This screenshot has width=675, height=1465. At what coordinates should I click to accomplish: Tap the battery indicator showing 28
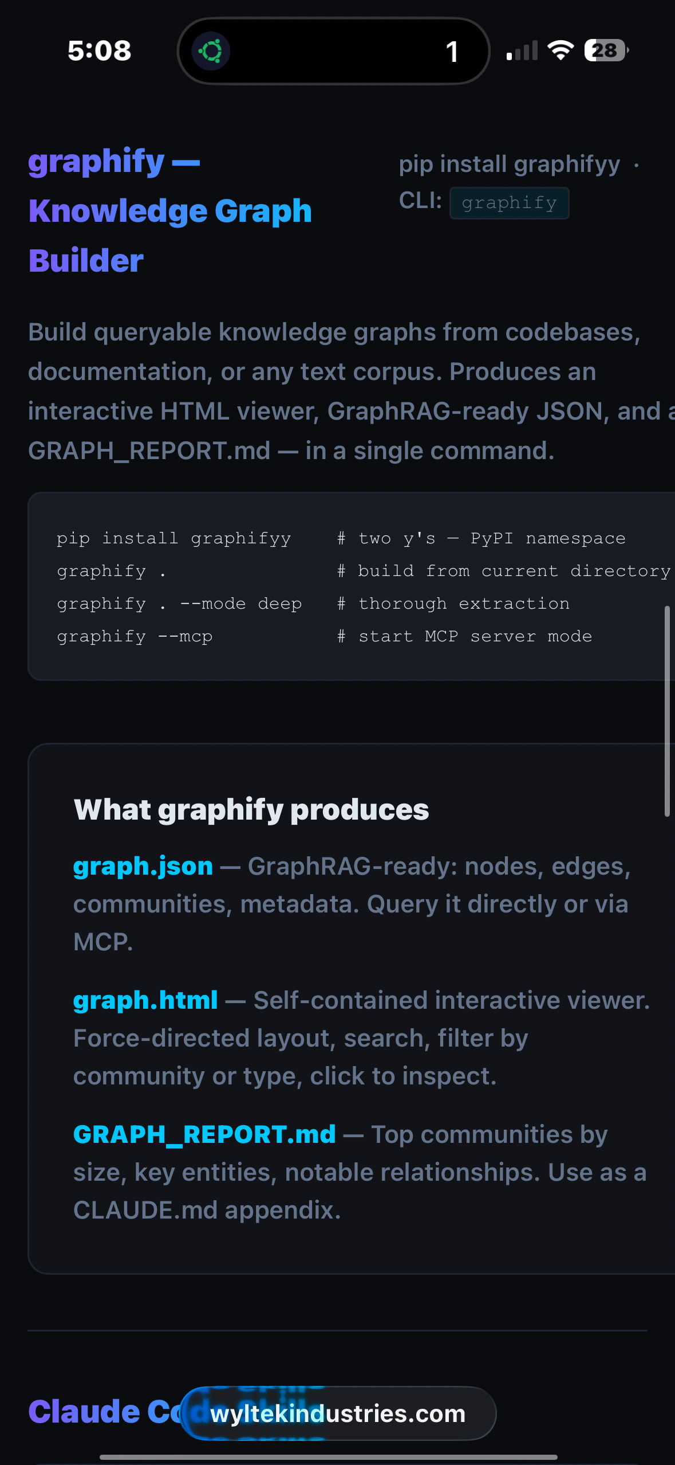(606, 50)
